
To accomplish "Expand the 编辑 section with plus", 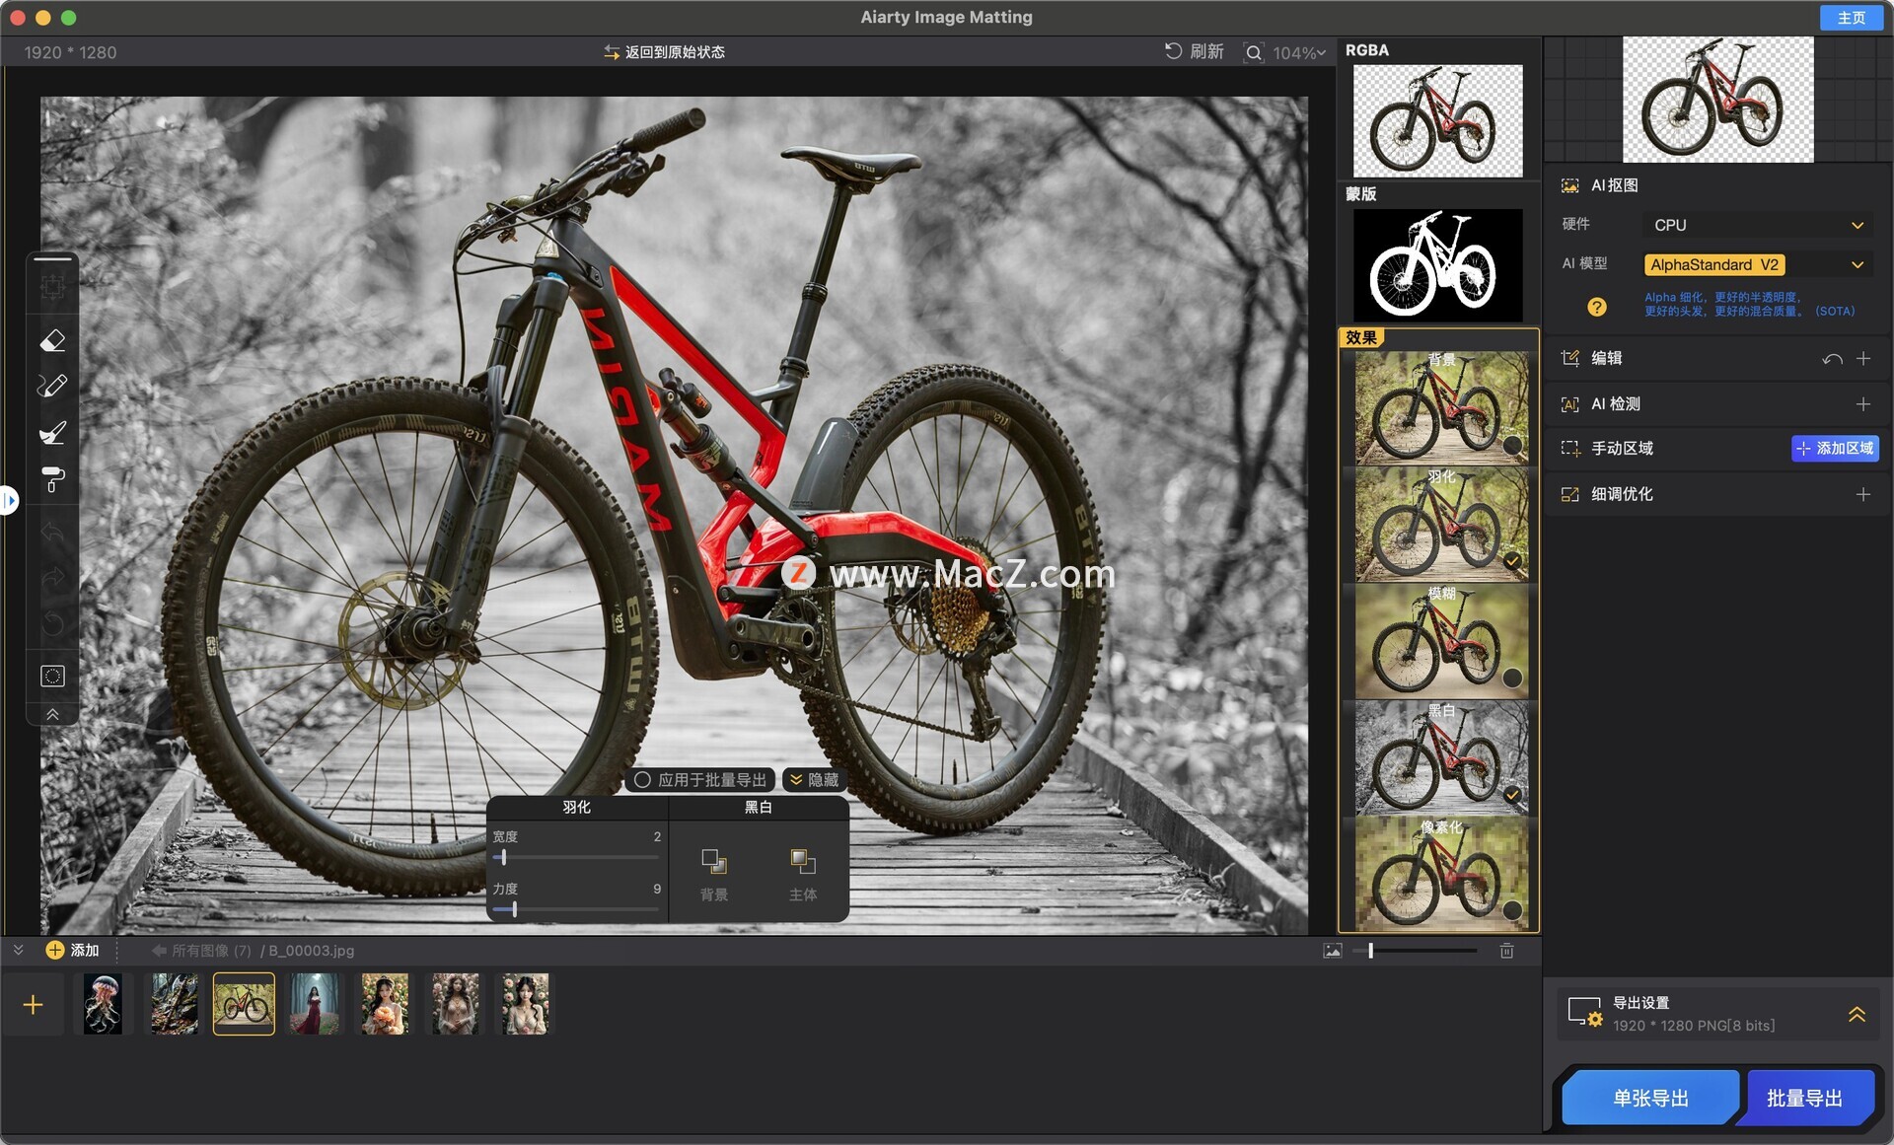I will (x=1862, y=358).
